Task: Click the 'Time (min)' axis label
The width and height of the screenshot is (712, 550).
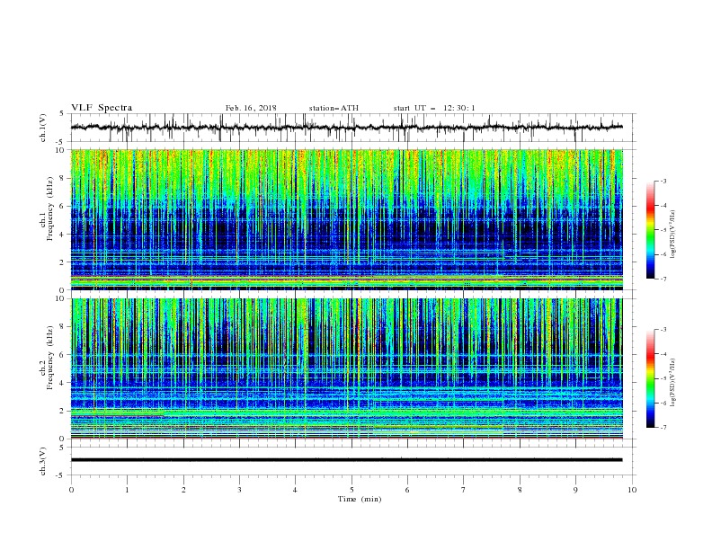Action: (360, 499)
